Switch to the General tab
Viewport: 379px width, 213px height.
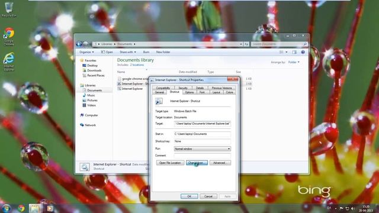(159, 92)
